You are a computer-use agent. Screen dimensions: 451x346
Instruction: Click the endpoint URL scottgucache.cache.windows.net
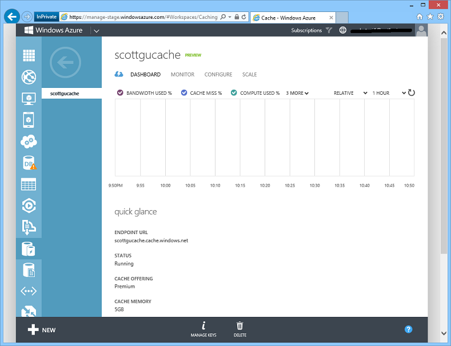point(151,240)
